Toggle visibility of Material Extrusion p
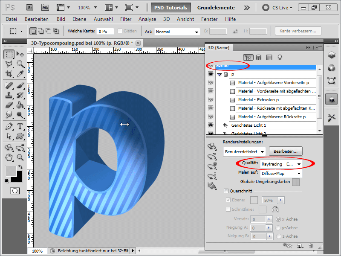The width and height of the screenshot is (341, 256). [x=211, y=100]
